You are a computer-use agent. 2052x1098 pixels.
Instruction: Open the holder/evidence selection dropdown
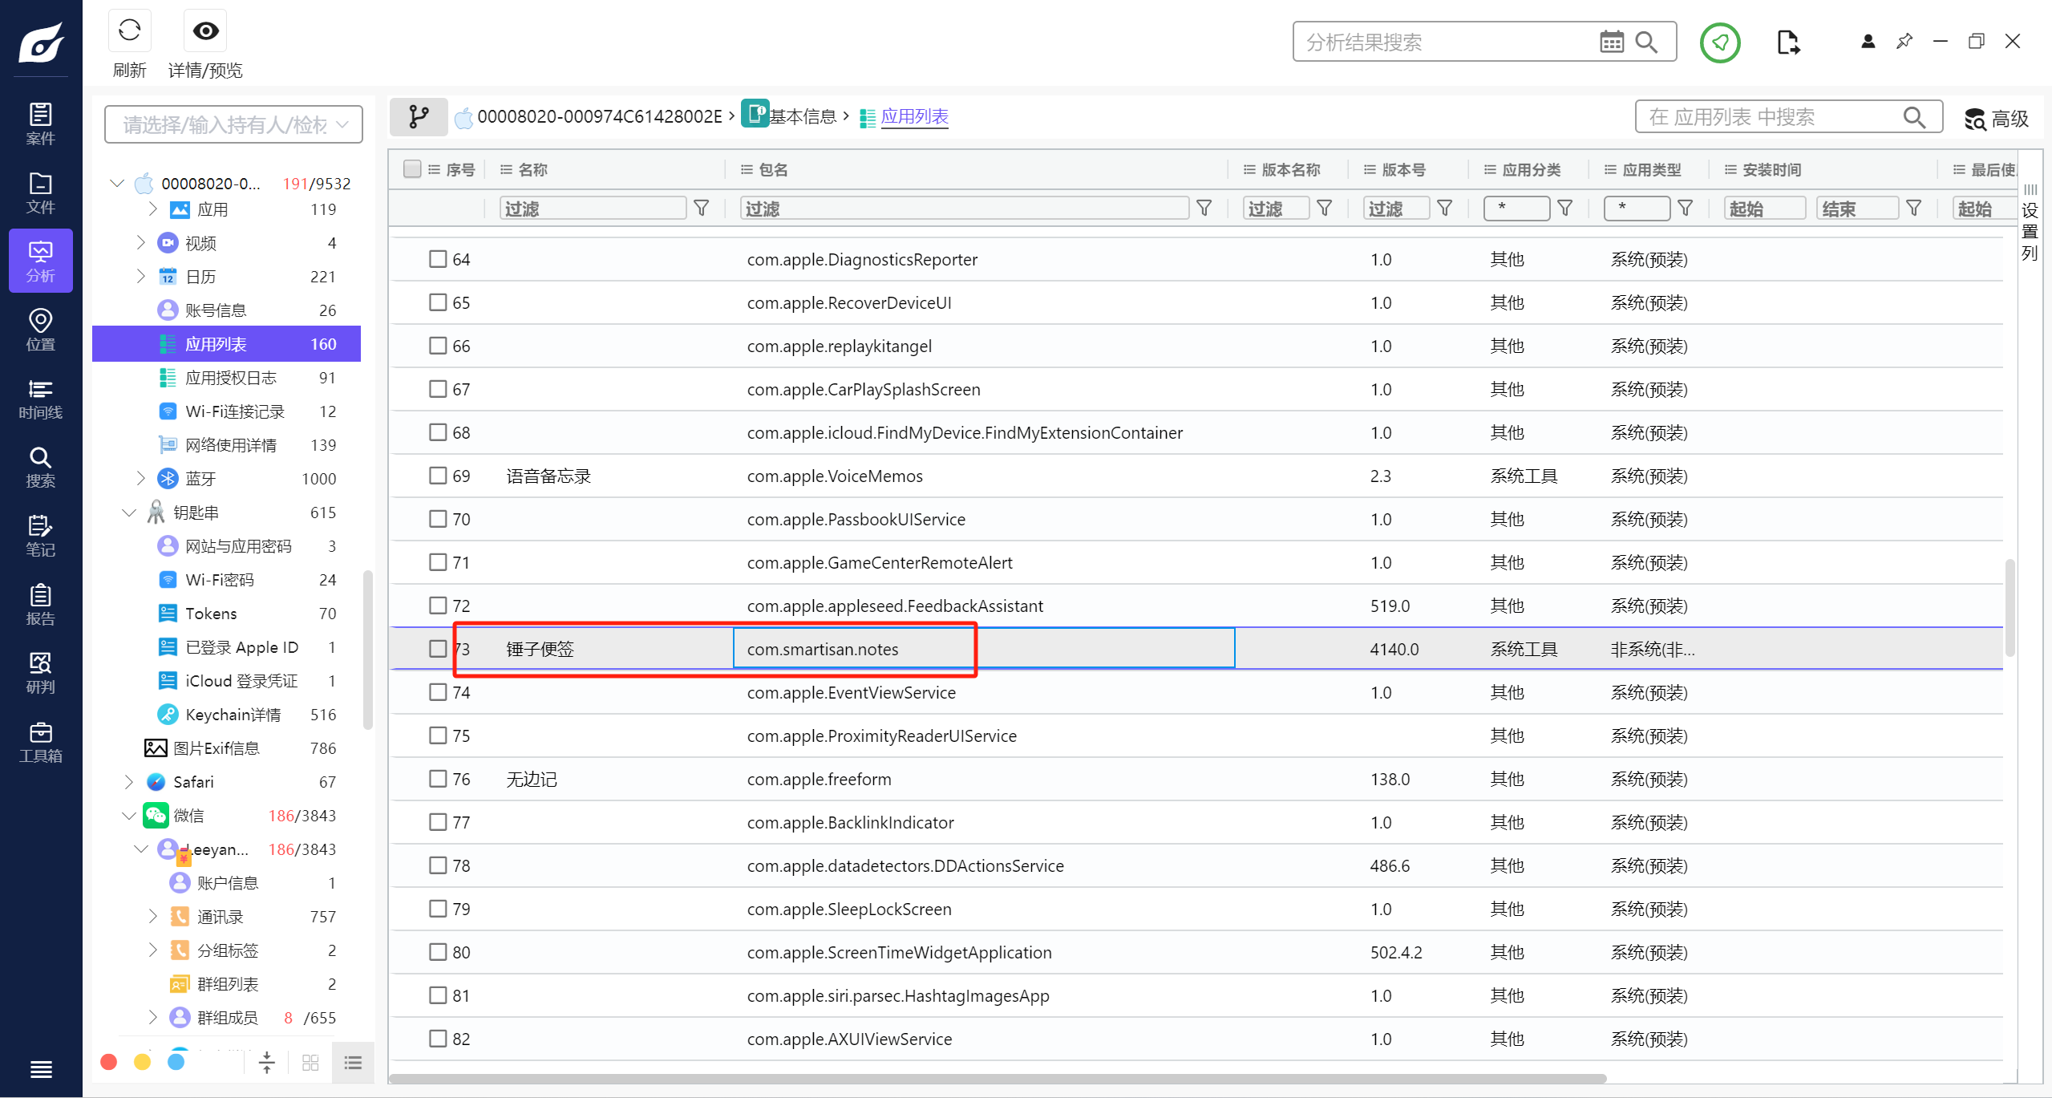point(233,124)
